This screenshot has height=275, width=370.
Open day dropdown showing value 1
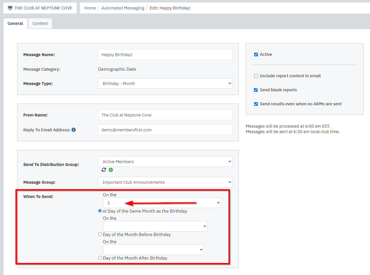tap(162, 203)
